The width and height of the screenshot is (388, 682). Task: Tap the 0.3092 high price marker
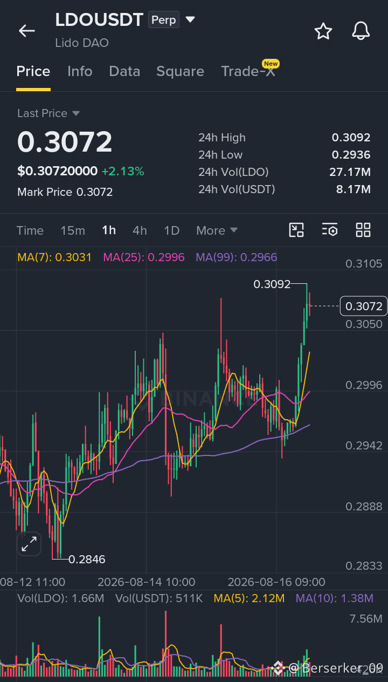tap(272, 284)
